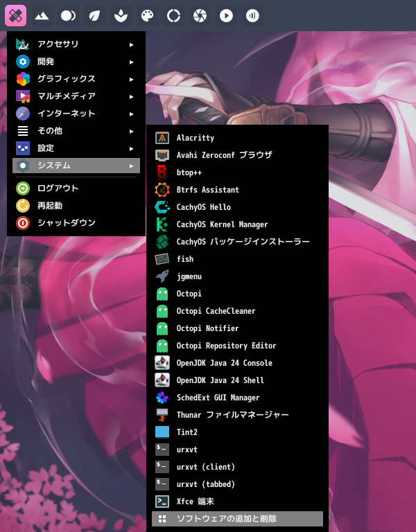Image resolution: width=416 pixels, height=532 pixels.
Task: Click the fish shell icon
Action: [x=162, y=259]
